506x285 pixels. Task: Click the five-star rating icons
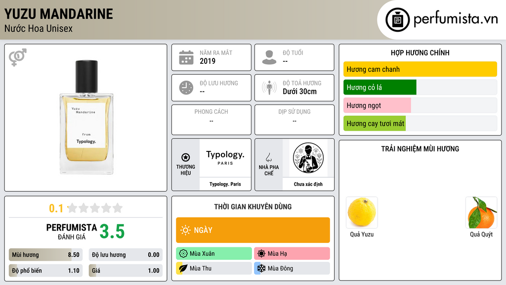coord(95,208)
